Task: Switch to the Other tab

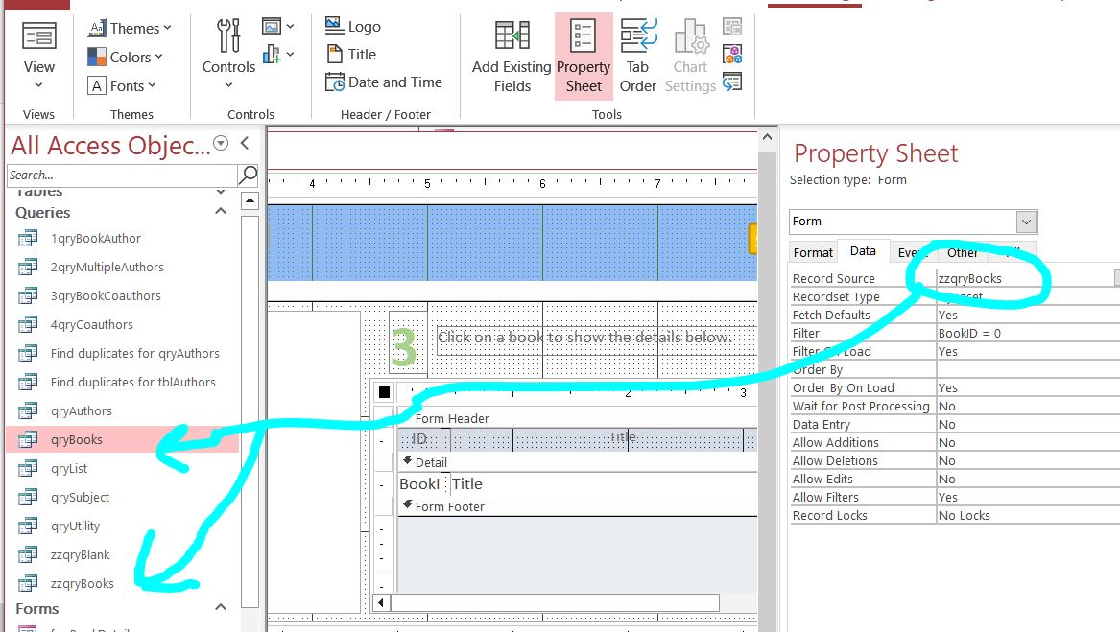Action: [x=963, y=253]
